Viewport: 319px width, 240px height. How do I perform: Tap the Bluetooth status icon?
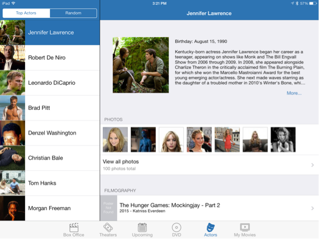pos(296,4)
